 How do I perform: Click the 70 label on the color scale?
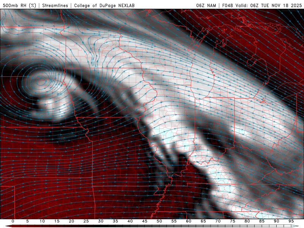[x=218, y=221]
